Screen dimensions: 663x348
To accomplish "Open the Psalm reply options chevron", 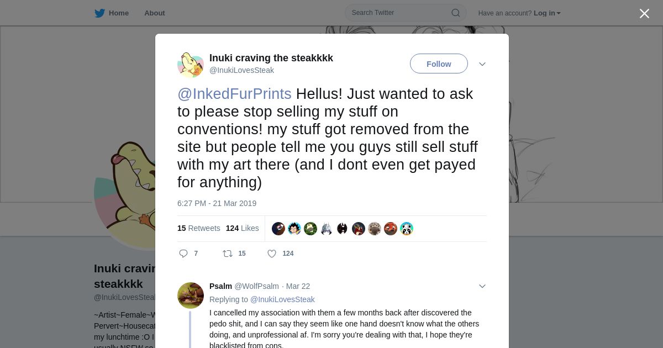I will pos(482,286).
